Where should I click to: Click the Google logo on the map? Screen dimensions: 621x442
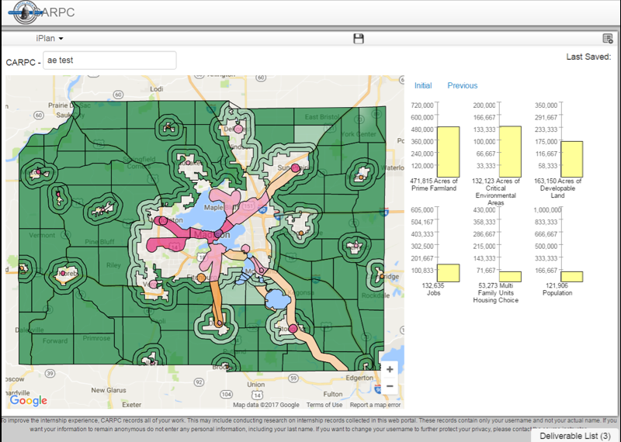point(28,400)
